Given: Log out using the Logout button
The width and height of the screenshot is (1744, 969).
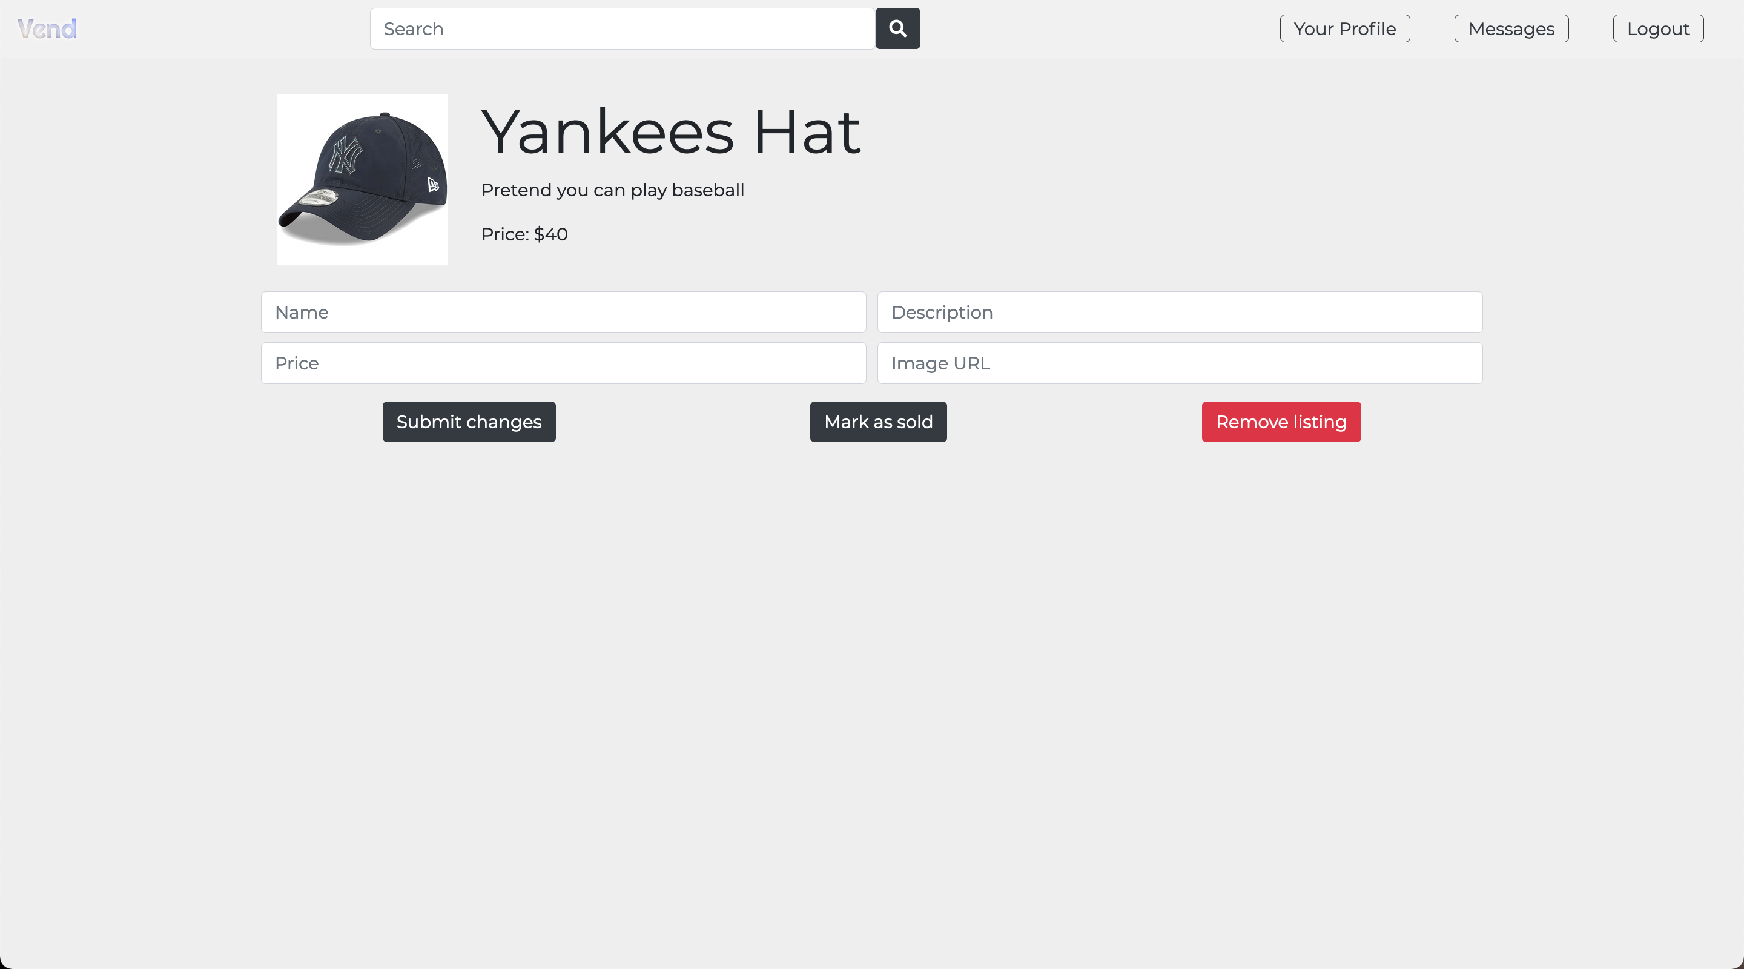Looking at the screenshot, I should (1657, 28).
